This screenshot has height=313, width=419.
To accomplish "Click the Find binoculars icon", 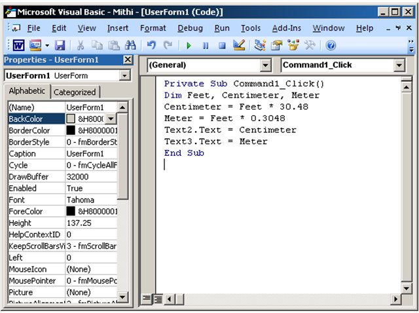I will pos(130,45).
